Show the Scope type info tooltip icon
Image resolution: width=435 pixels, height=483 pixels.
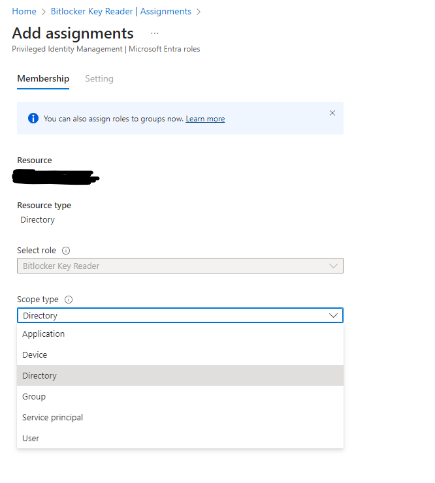[69, 300]
